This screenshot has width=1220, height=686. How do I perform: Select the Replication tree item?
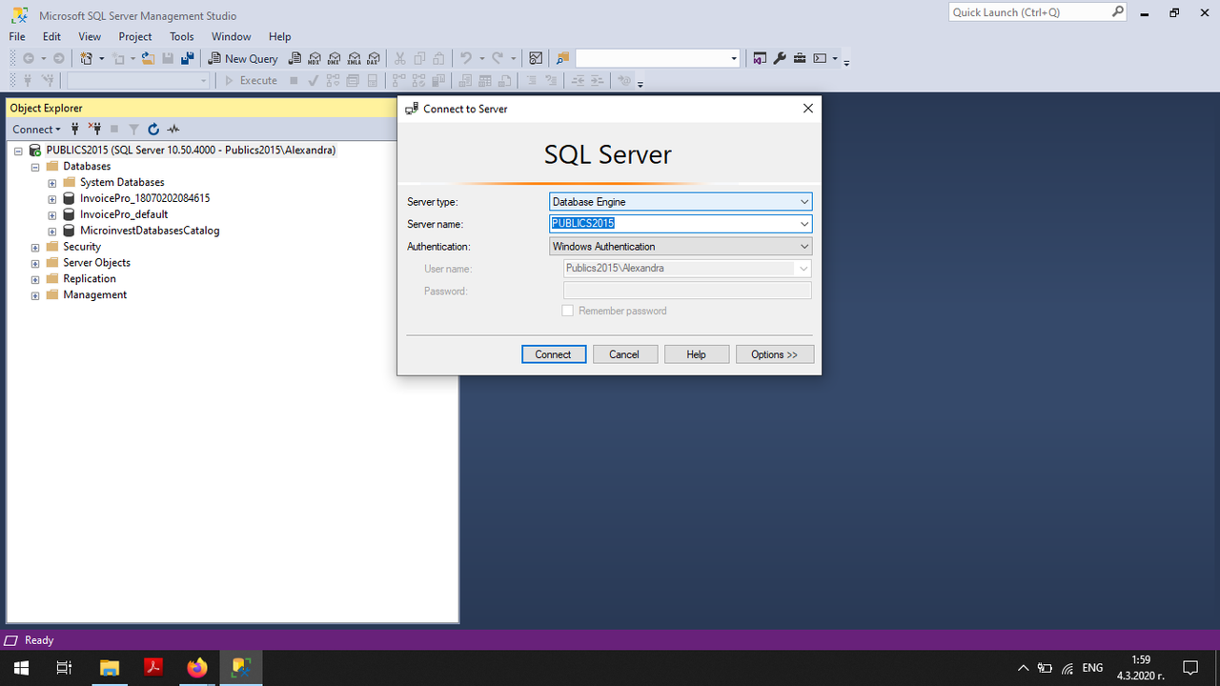coord(90,278)
